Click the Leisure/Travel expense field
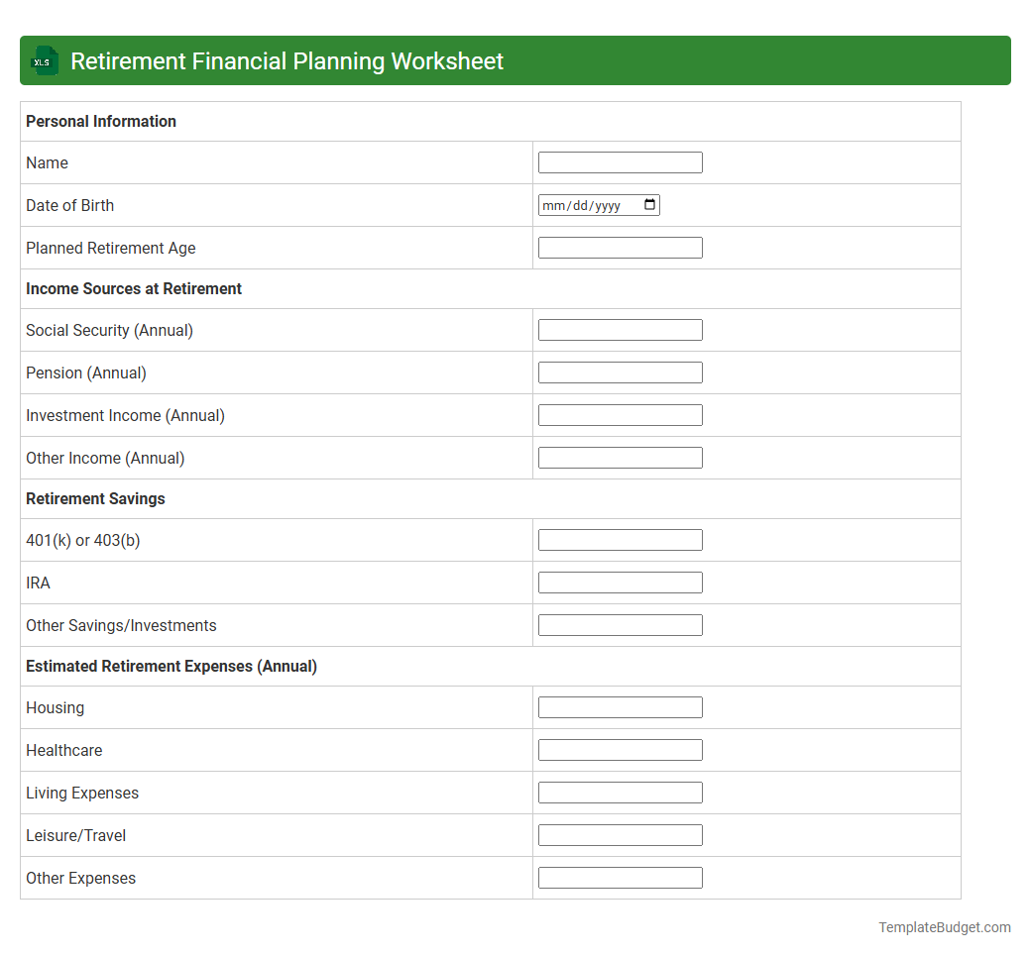Screen dimensions: 1031x956 coord(620,834)
